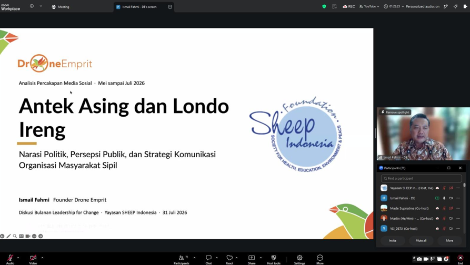Expand arrow next to React button
470x265 pixels.
coord(236,258)
